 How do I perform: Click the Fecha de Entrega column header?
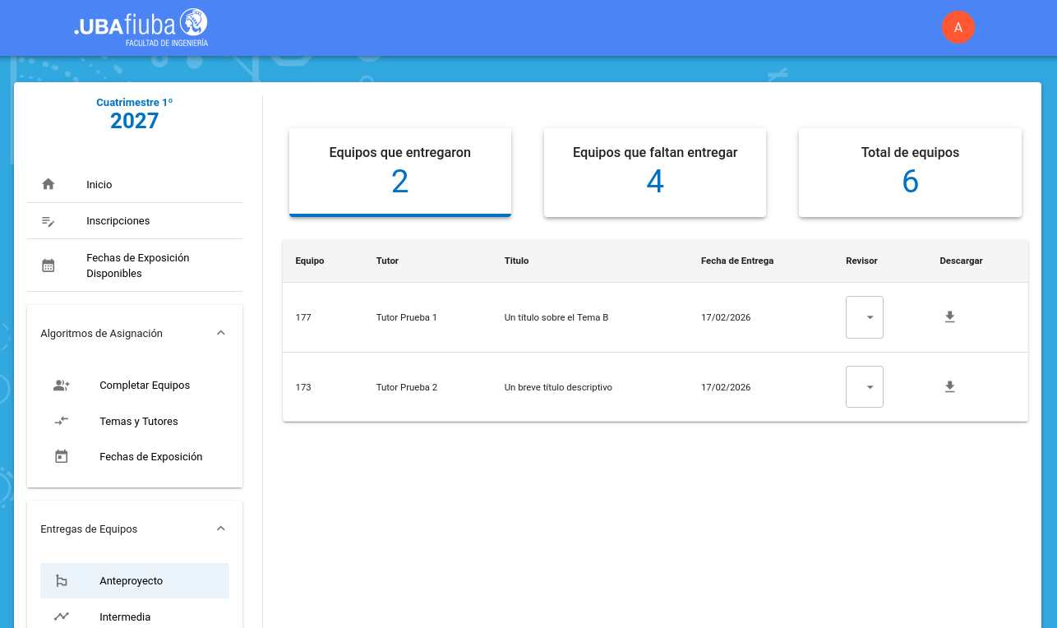click(x=736, y=261)
